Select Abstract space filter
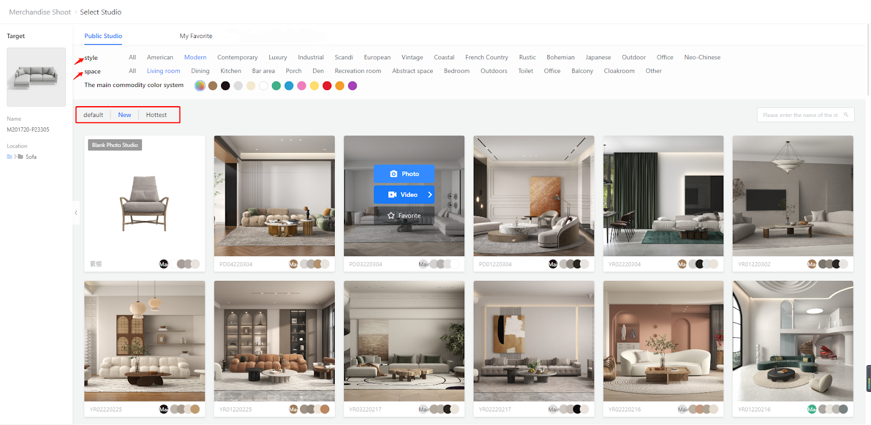Viewport: 871px width, 425px height. [x=413, y=71]
